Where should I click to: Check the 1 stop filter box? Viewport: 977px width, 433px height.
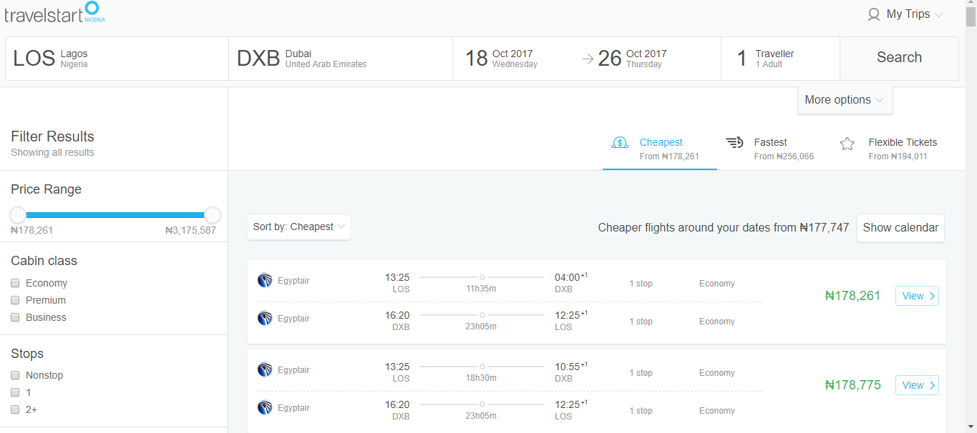coord(15,392)
